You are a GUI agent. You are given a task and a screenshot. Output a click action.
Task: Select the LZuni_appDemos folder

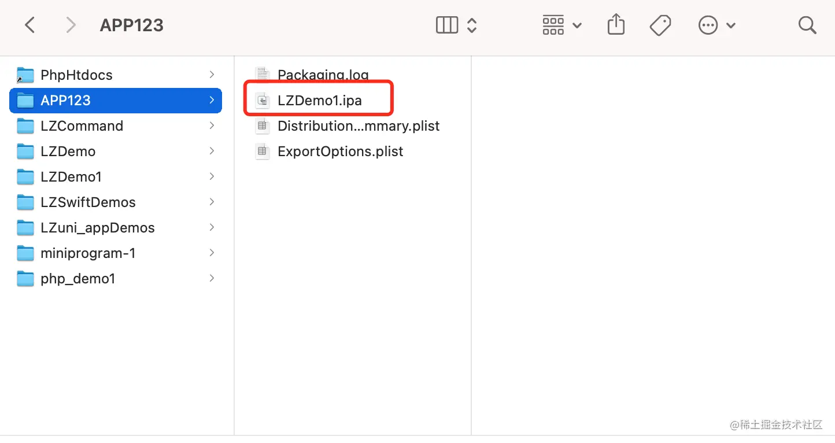tap(97, 228)
